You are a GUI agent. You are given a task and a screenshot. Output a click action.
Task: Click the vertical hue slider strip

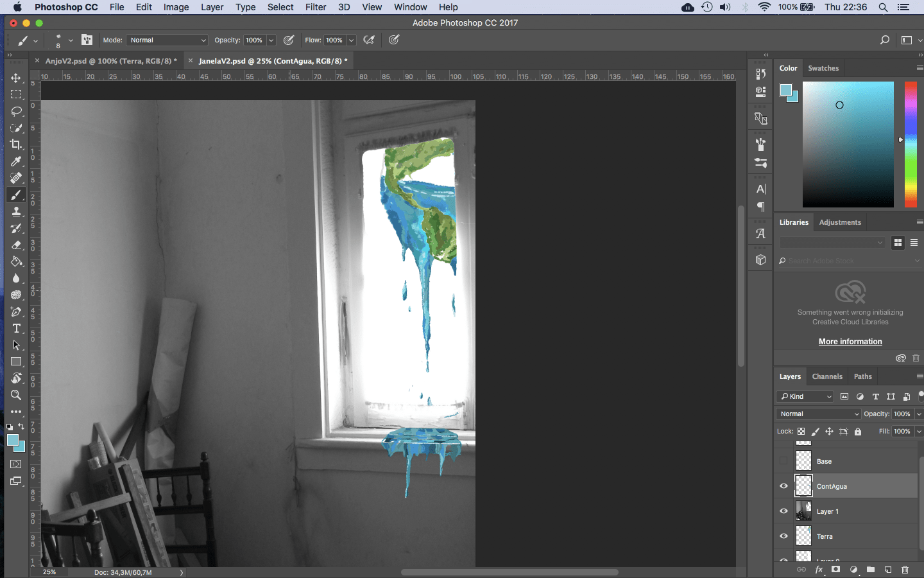(911, 144)
